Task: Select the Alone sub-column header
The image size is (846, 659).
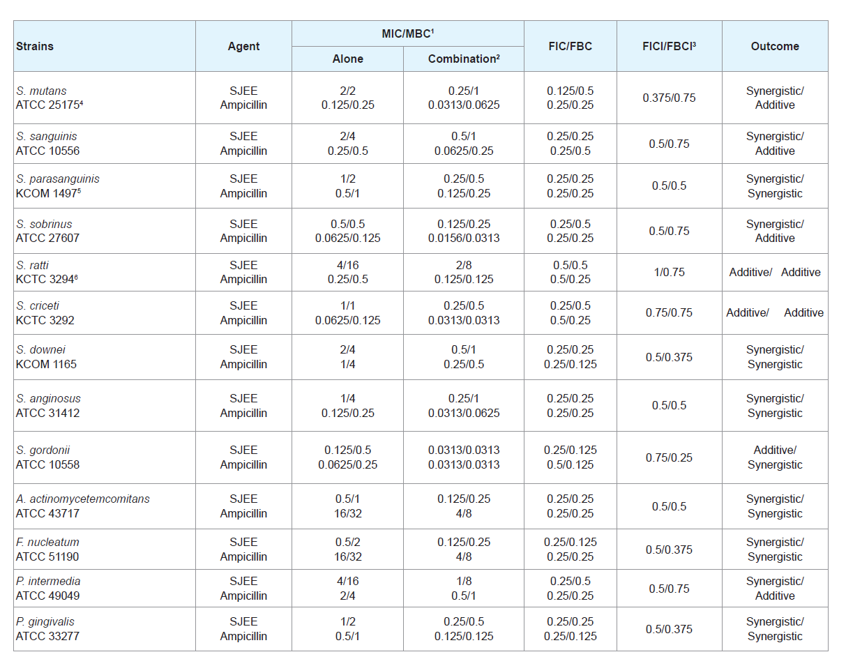Action: coord(347,59)
